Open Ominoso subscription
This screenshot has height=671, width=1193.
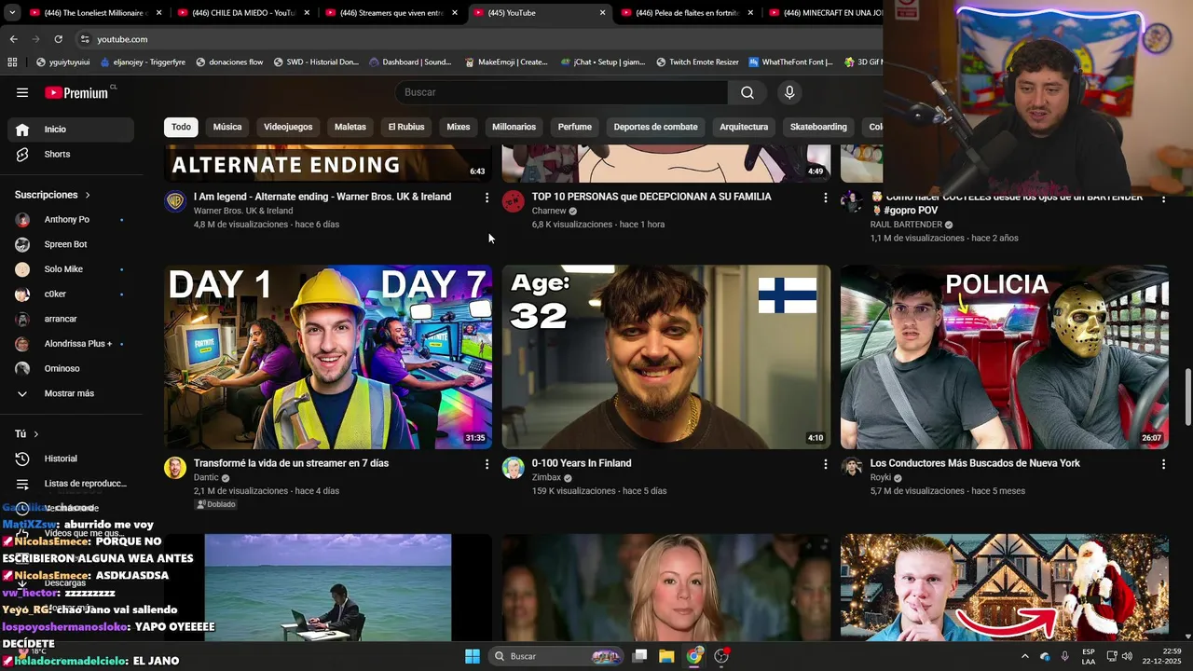(71, 368)
